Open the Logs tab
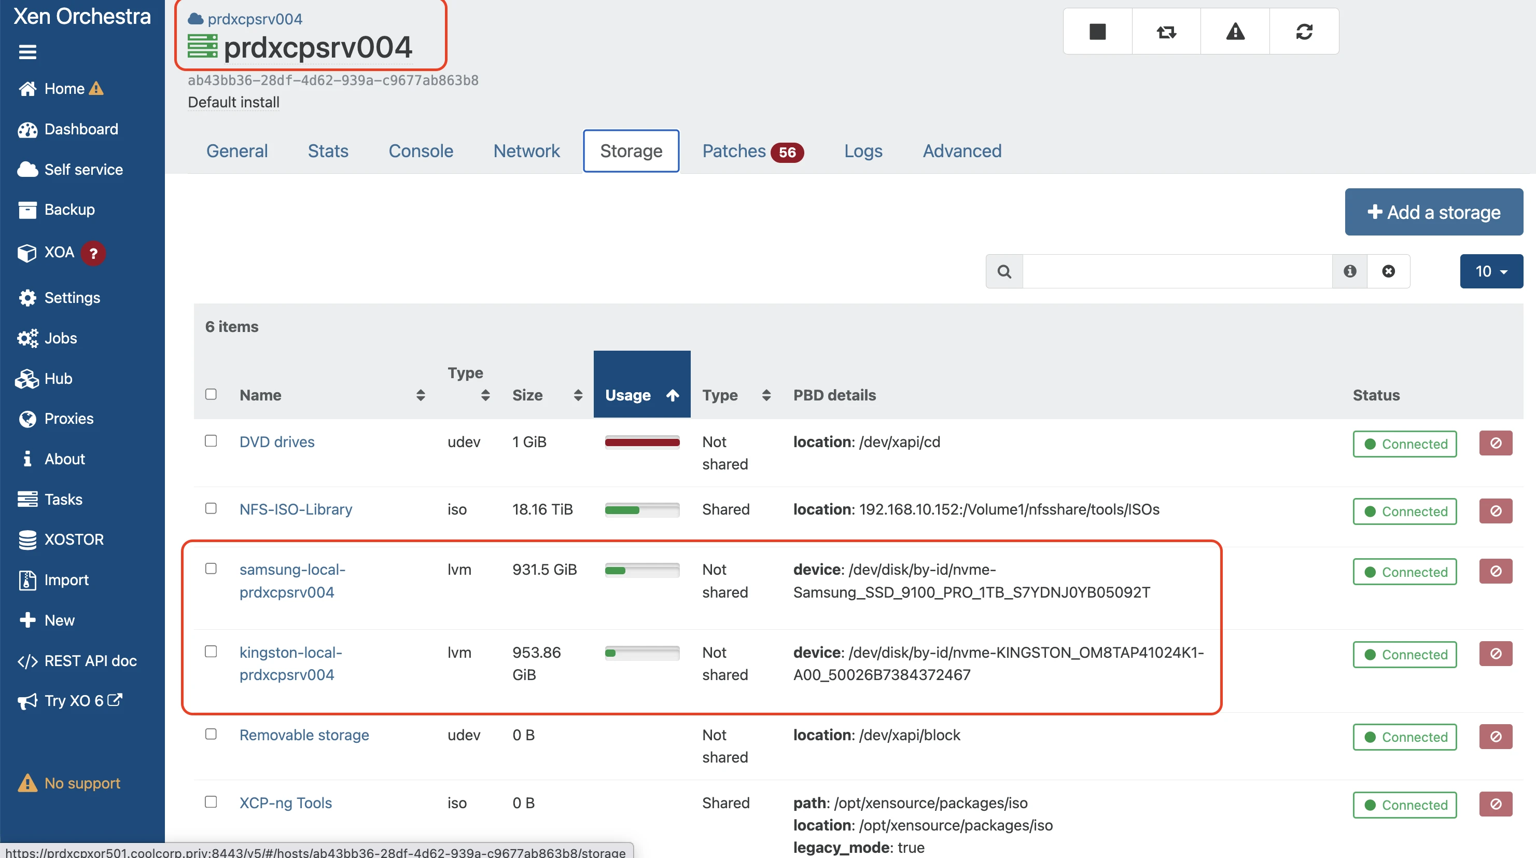This screenshot has width=1536, height=858. coord(863,151)
